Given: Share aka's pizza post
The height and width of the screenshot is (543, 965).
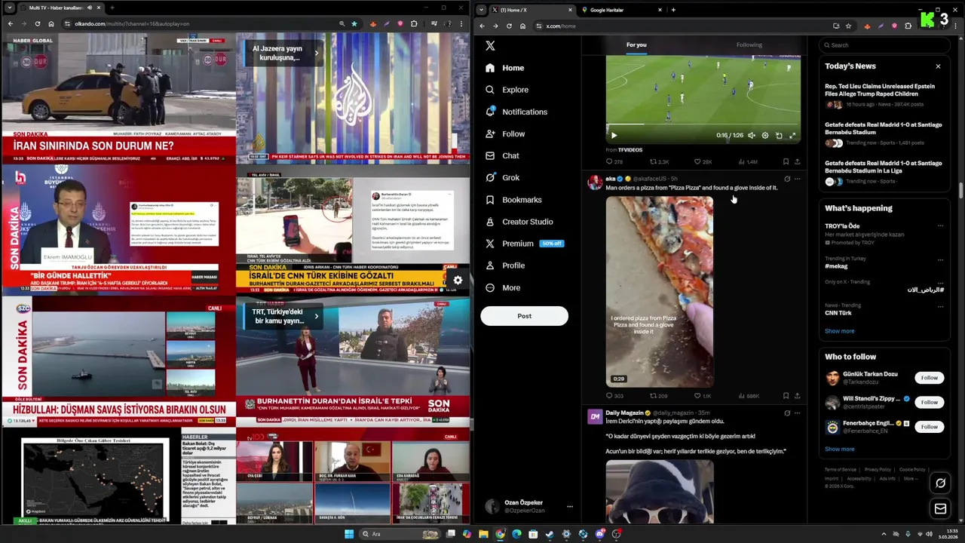Looking at the screenshot, I should (x=797, y=396).
